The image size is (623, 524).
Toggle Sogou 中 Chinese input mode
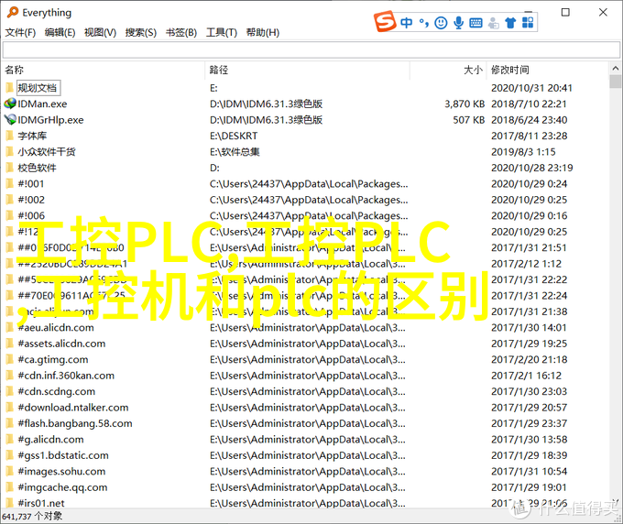(406, 23)
